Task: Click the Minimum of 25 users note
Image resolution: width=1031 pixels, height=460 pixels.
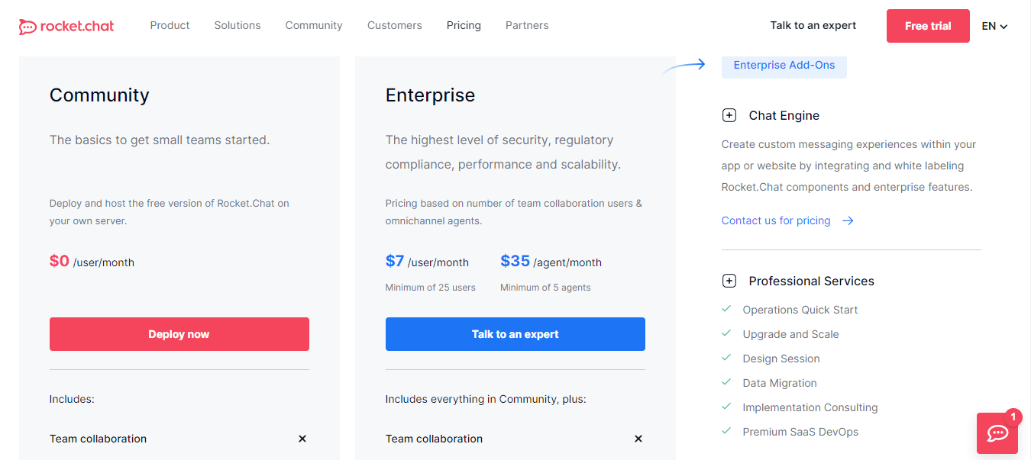Action: pos(431,288)
